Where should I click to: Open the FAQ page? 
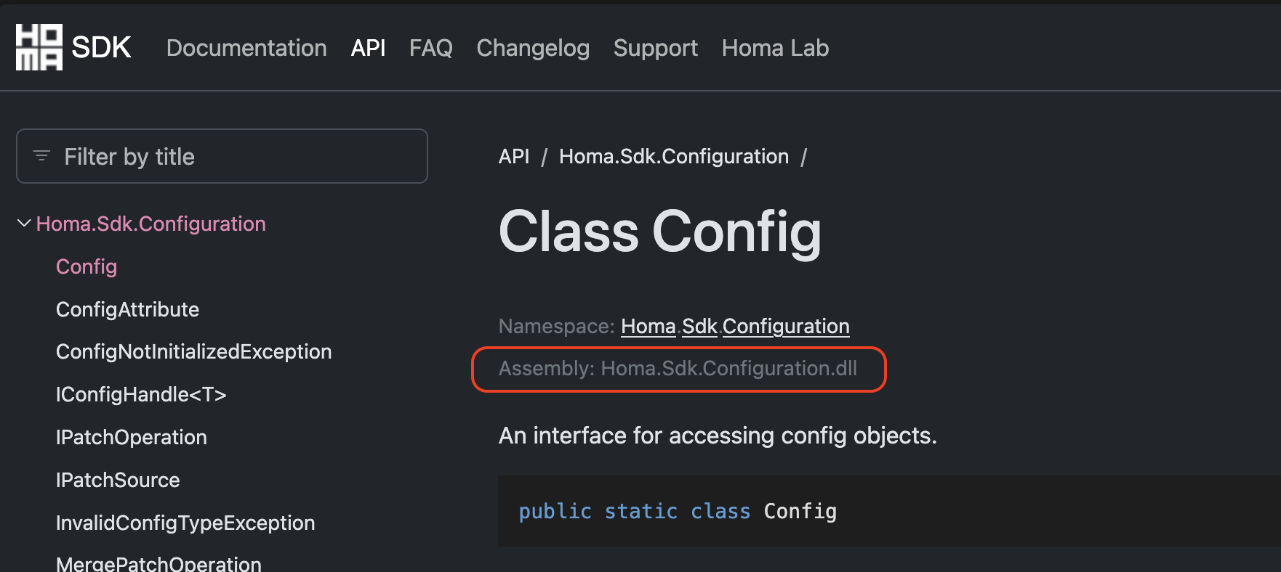click(x=430, y=48)
